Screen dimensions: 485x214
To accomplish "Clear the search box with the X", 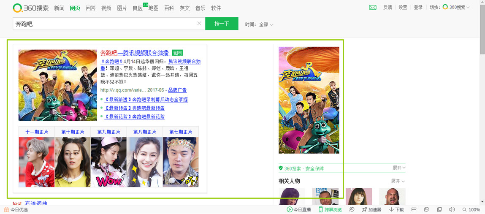I will click(199, 24).
